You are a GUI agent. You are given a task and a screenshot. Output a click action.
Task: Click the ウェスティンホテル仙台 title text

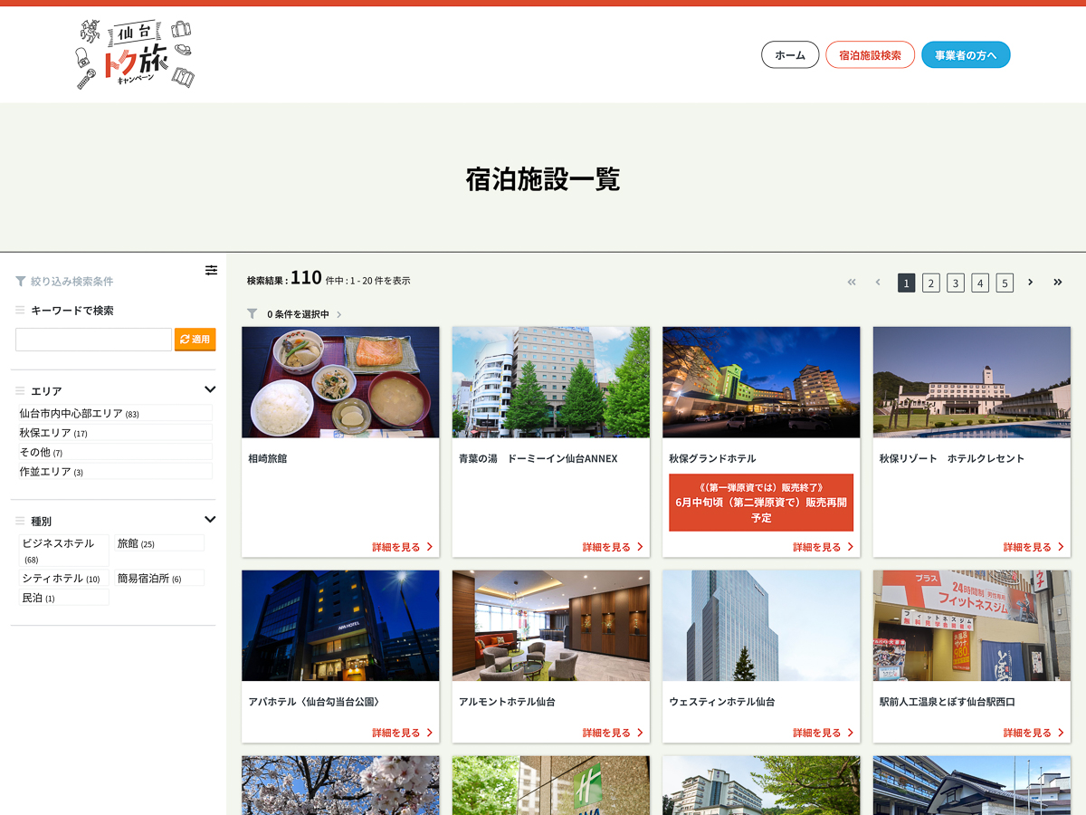(x=722, y=702)
